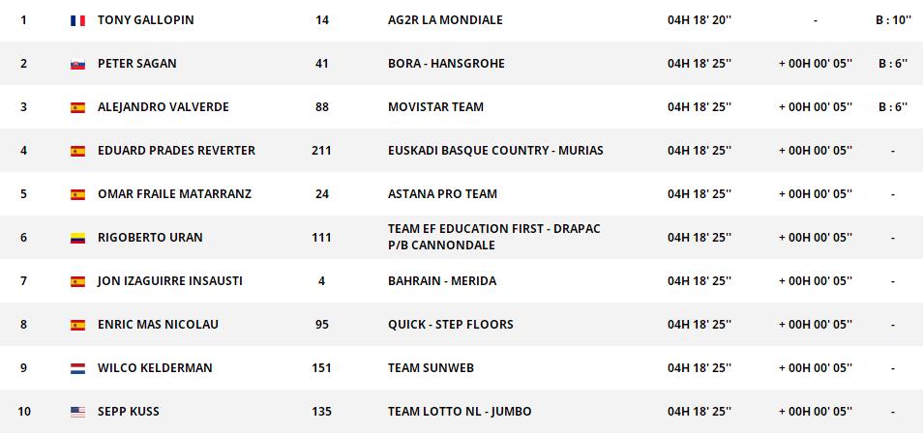The width and height of the screenshot is (923, 433).
Task: Click the Slovak flag beside Peter Sagan
Action: (x=77, y=64)
